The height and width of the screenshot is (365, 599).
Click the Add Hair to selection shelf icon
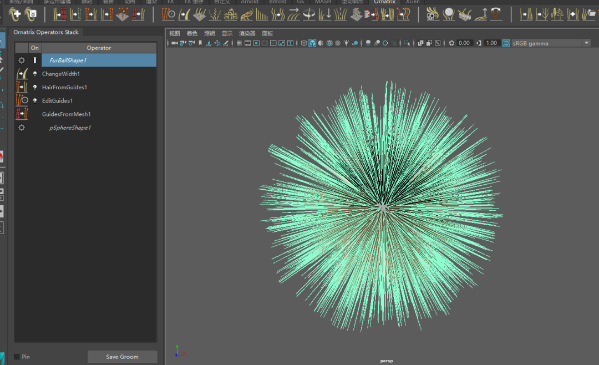coord(15,14)
